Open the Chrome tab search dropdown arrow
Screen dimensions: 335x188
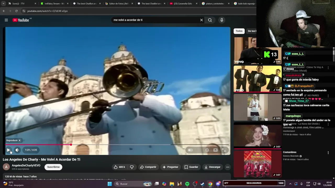(x=3, y=4)
